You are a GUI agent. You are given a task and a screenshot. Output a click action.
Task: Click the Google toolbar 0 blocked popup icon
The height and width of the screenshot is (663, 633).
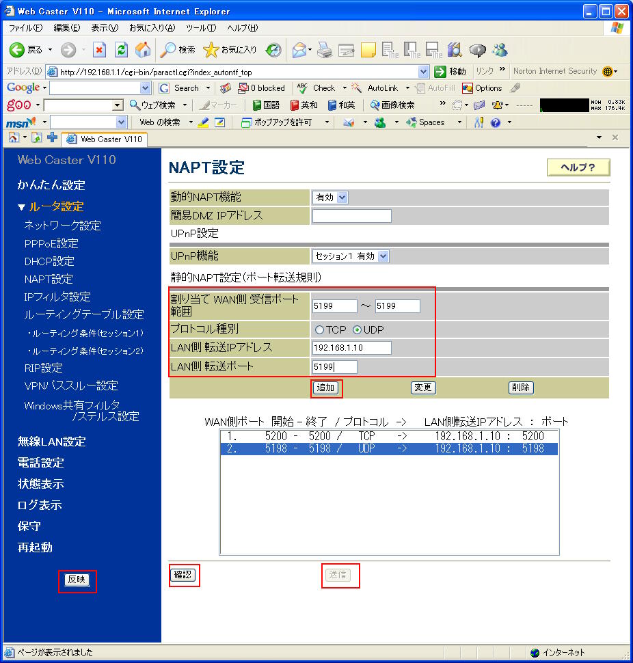[x=243, y=88]
